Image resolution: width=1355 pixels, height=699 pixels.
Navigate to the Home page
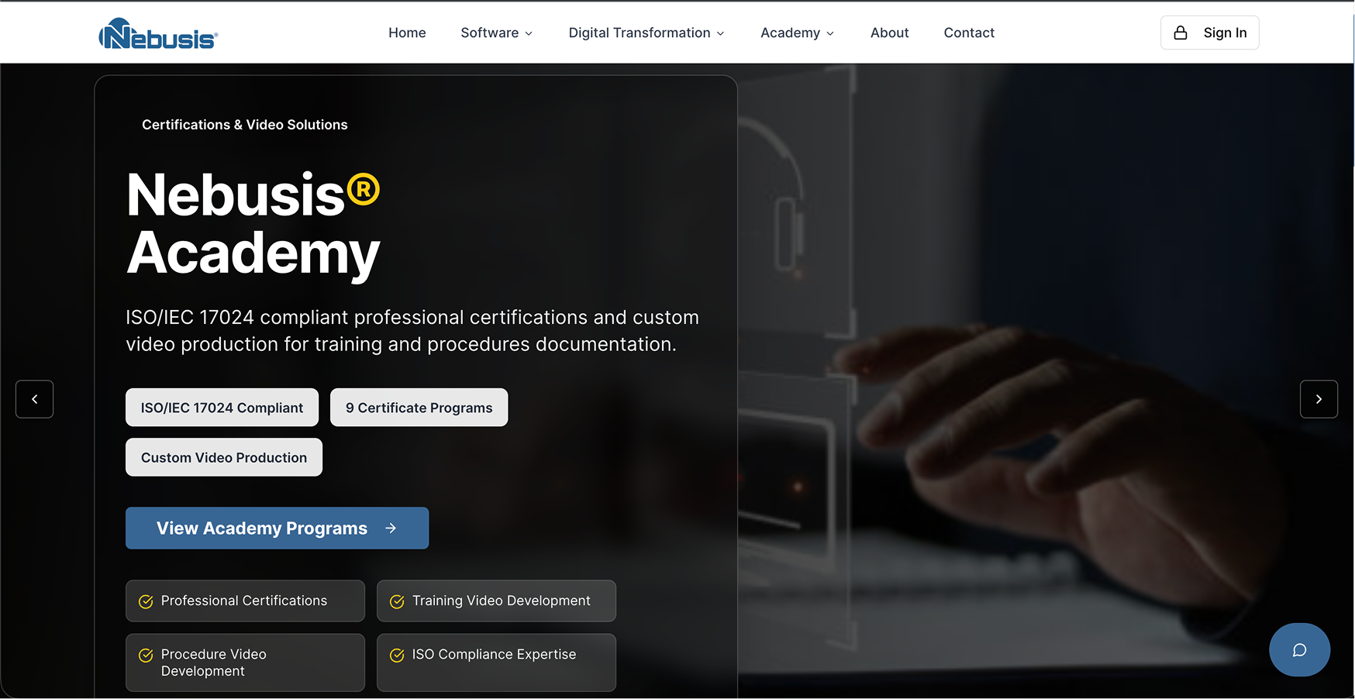407,33
